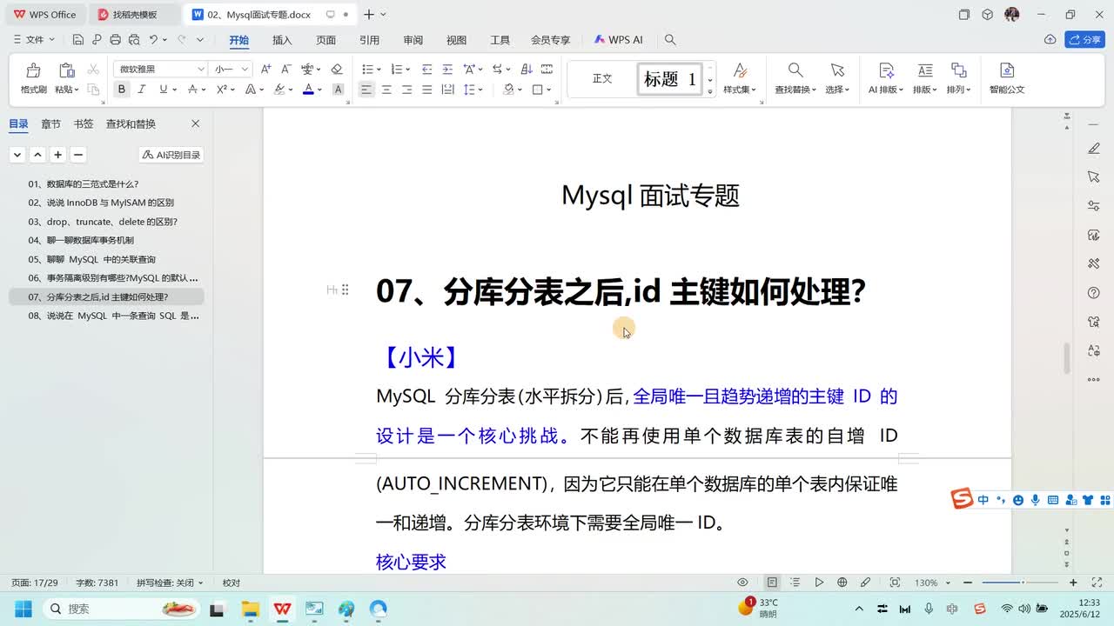This screenshot has height=626, width=1114.
Task: Decrease font size with A- icon
Action: [x=285, y=69]
